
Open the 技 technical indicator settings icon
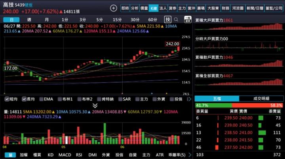click(167, 19)
